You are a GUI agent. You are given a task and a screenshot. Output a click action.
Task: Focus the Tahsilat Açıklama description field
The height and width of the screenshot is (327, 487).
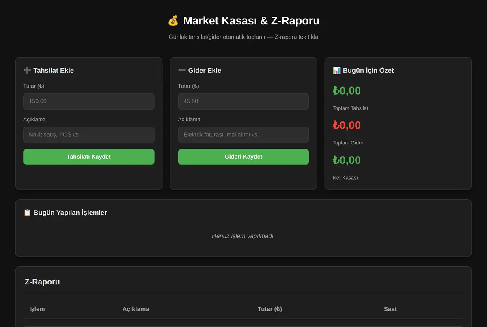88,135
